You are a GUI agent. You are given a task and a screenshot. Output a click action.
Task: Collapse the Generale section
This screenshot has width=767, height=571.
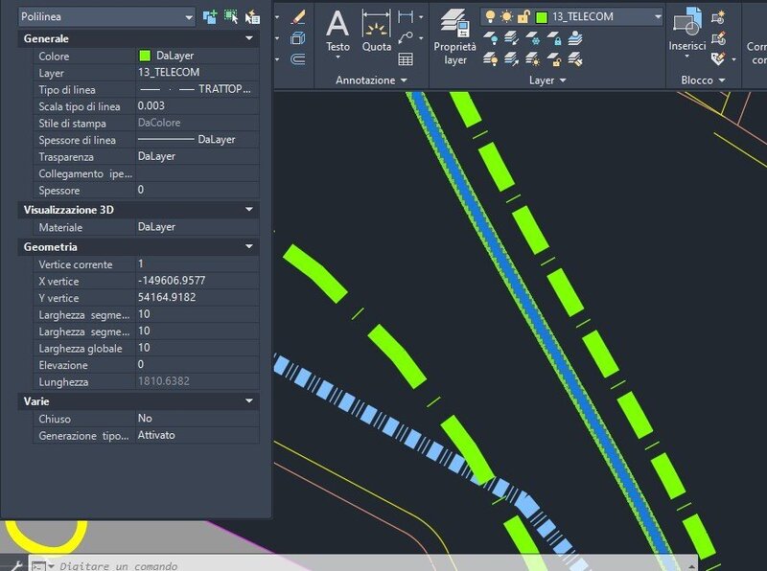tap(249, 38)
